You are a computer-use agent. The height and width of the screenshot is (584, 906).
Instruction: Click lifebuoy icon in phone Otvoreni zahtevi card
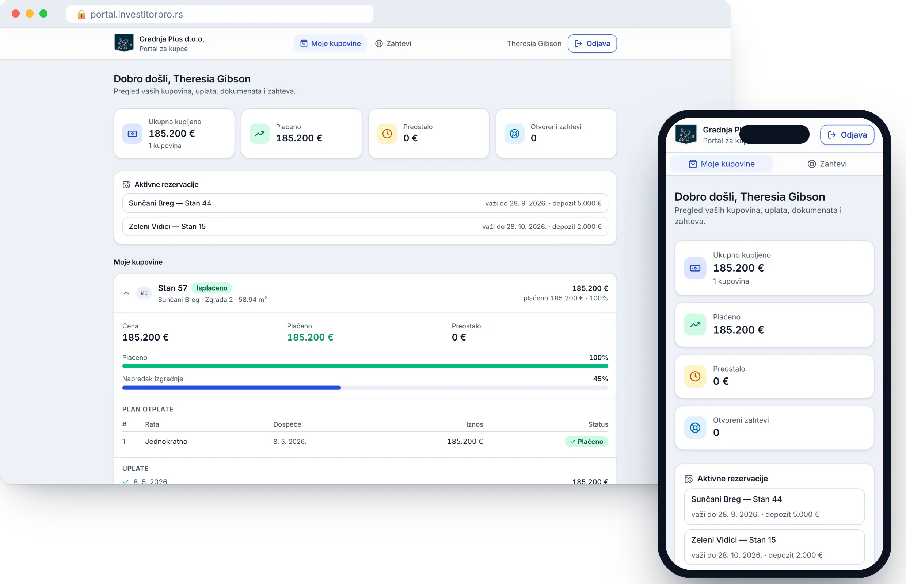[695, 428]
